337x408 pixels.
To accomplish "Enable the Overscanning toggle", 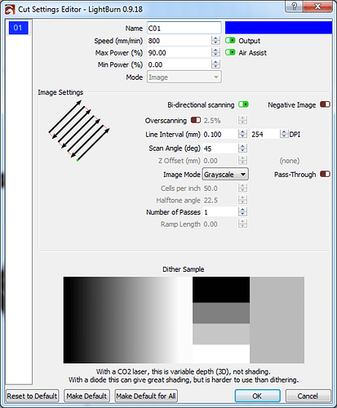I will [196, 120].
